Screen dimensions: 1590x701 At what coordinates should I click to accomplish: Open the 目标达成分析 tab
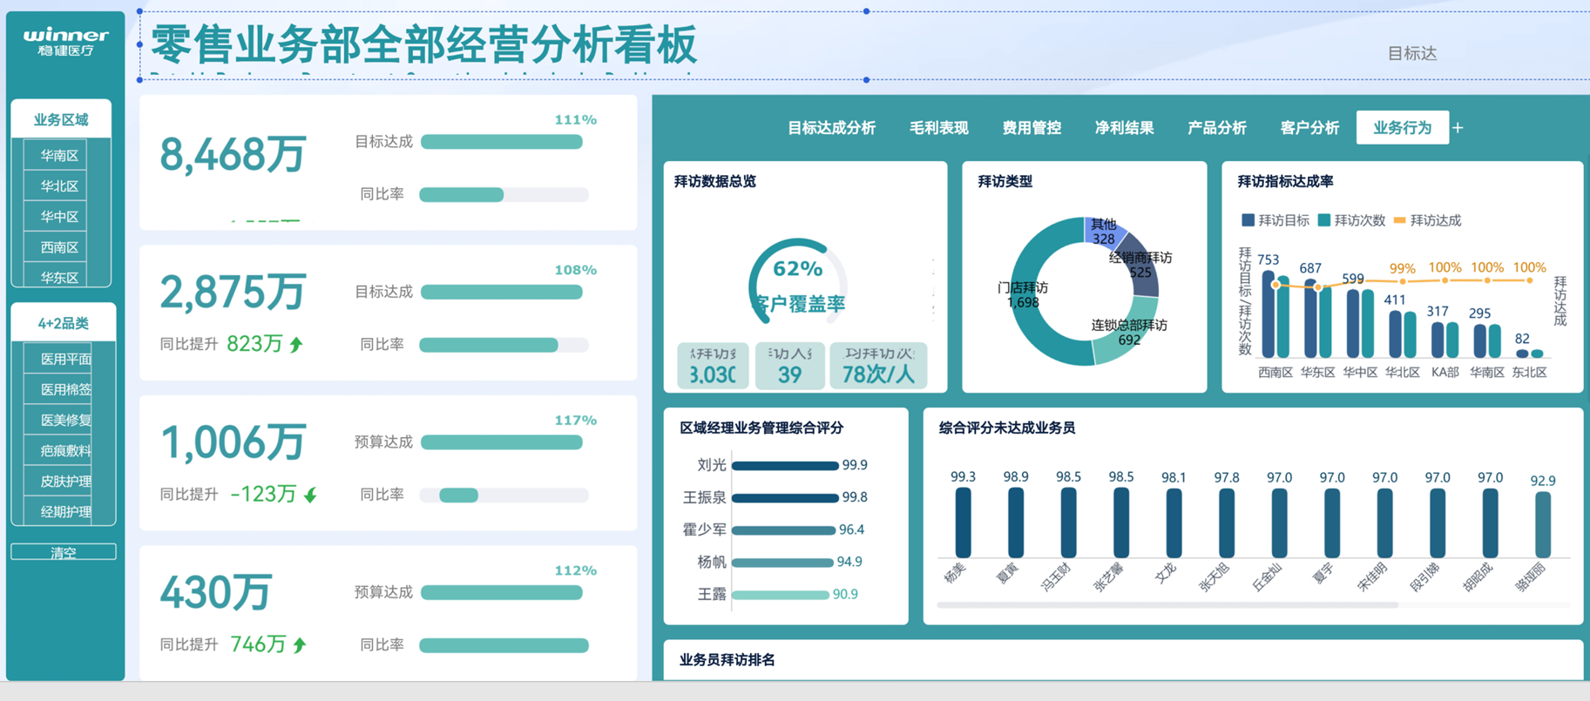(831, 128)
